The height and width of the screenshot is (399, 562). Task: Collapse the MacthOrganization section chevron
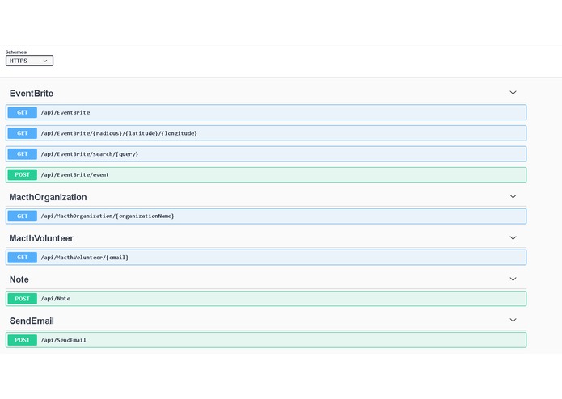[513, 196]
